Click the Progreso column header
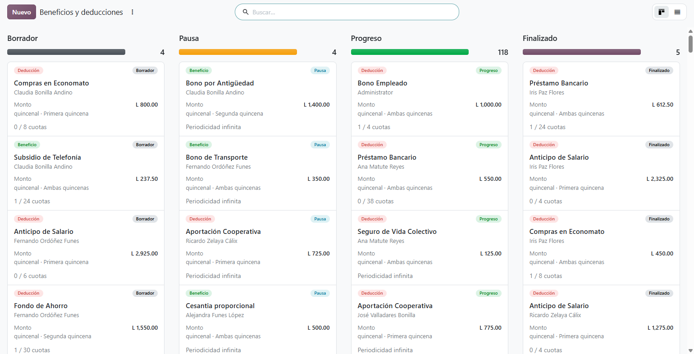Image resolution: width=694 pixels, height=354 pixels. tap(366, 38)
